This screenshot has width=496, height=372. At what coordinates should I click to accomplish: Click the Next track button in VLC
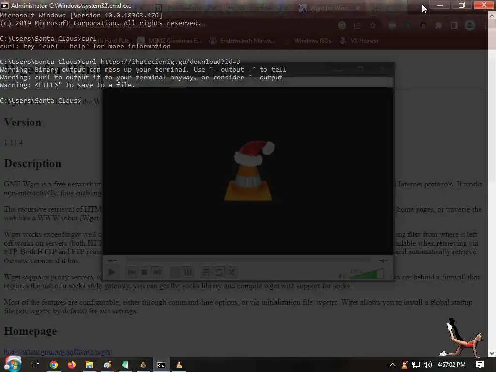pos(157,272)
